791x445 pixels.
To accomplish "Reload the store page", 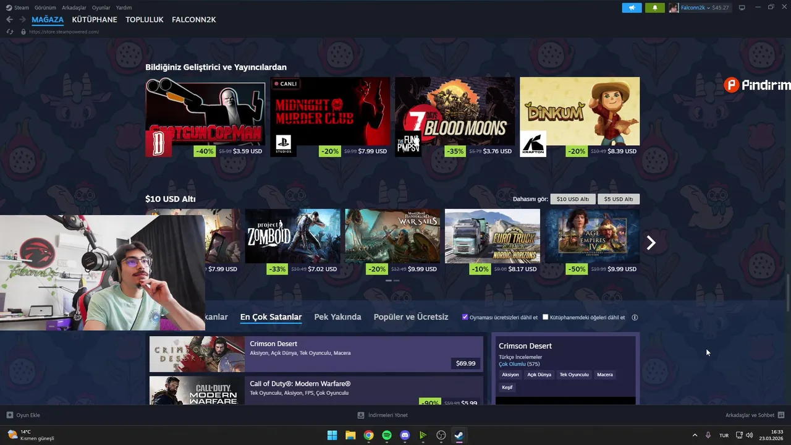I will (x=9, y=32).
